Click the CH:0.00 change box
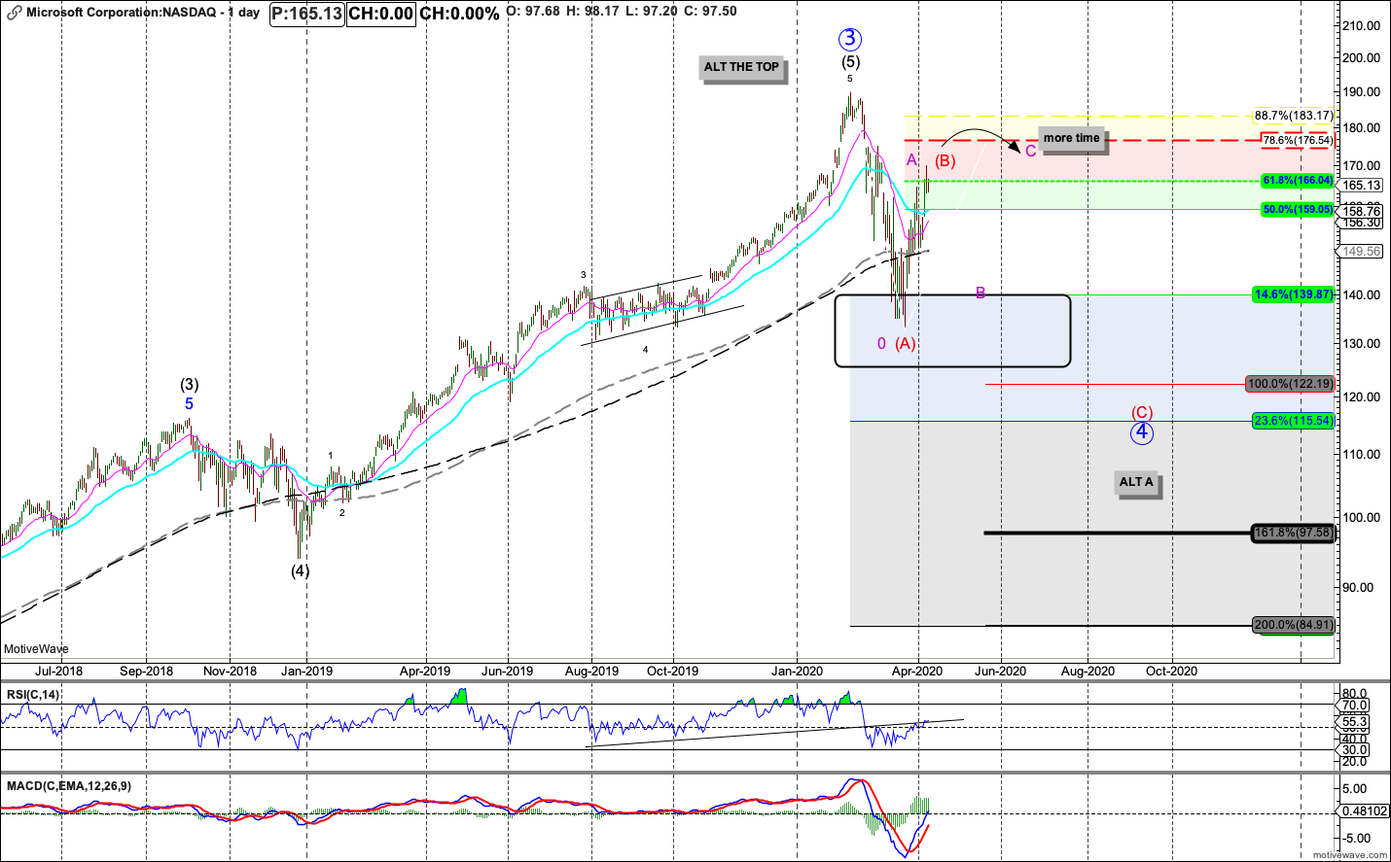Image resolution: width=1391 pixels, height=862 pixels. (x=381, y=14)
